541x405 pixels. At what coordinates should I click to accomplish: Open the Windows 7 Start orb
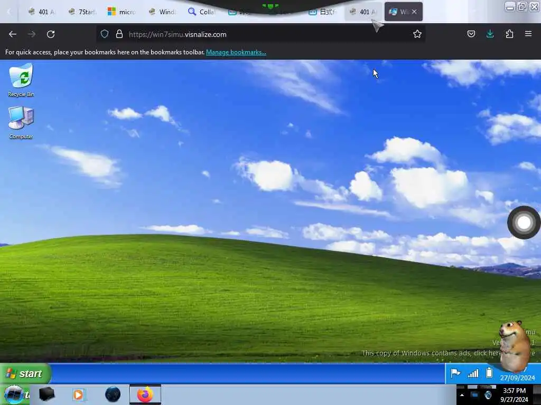pos(14,394)
